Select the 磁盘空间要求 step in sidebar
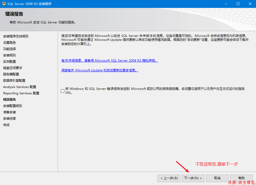This screenshot has width=256, height=185. click(13, 68)
